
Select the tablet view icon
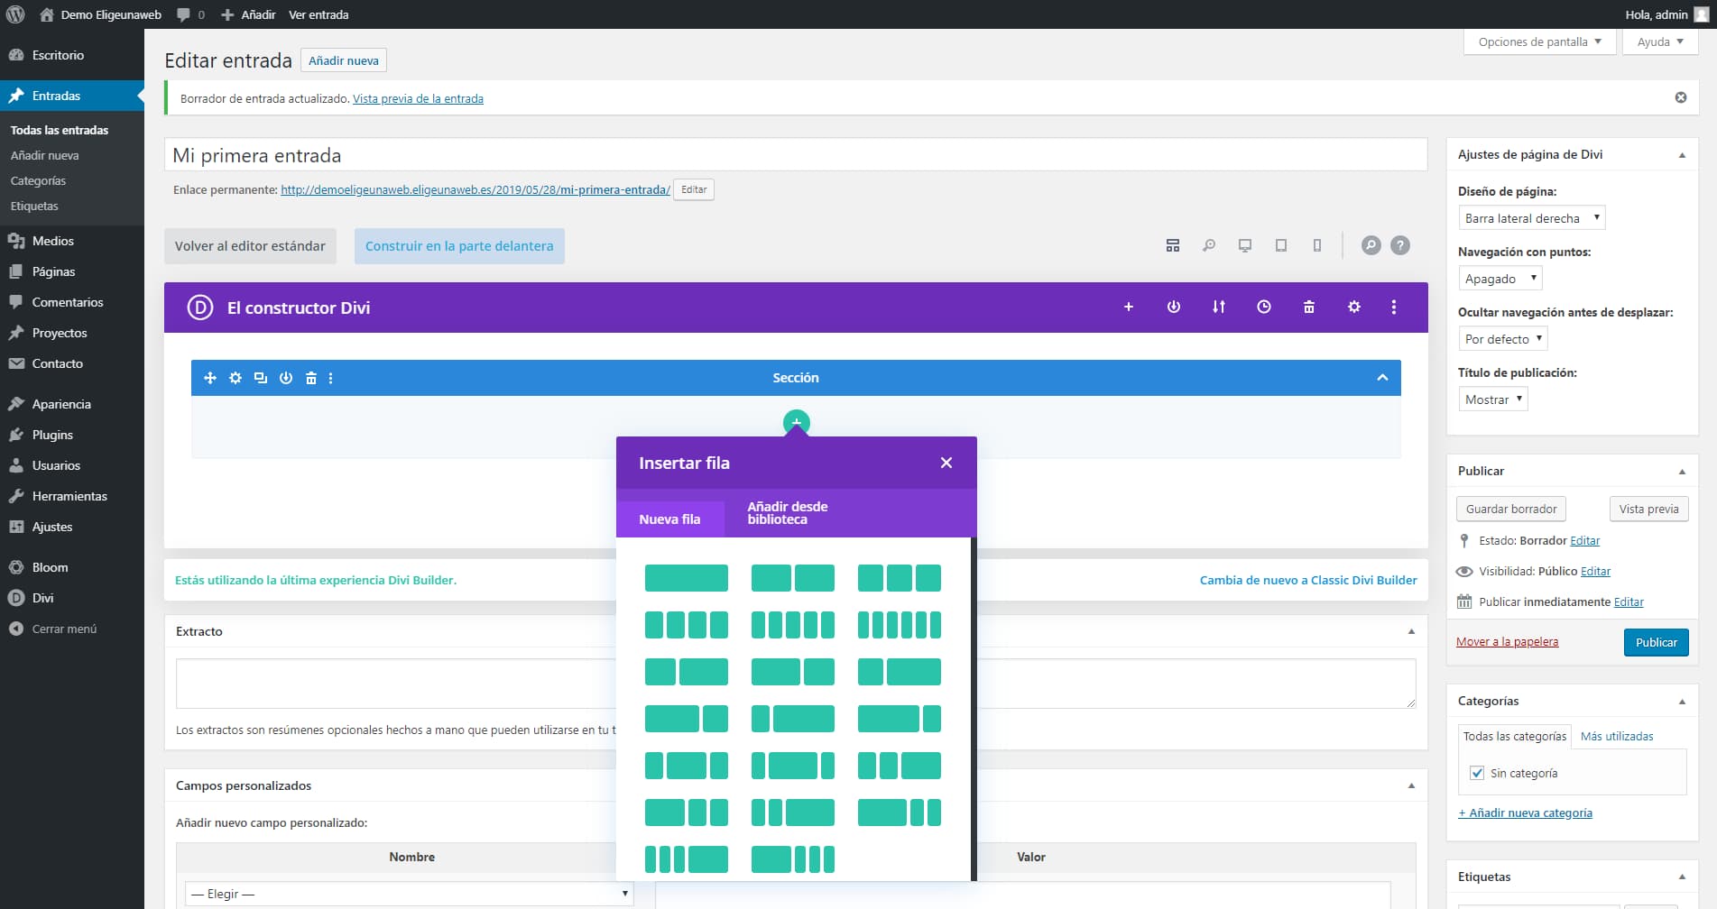[x=1280, y=245]
